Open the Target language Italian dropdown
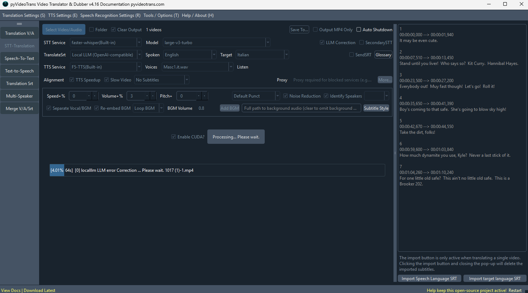528x293 pixels. coord(262,55)
